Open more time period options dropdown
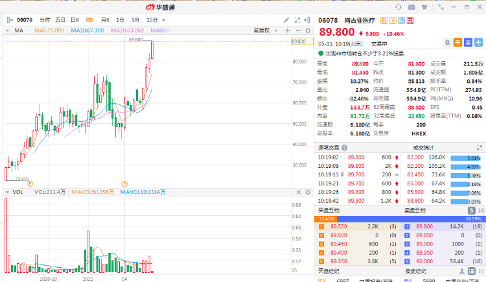 (x=164, y=20)
